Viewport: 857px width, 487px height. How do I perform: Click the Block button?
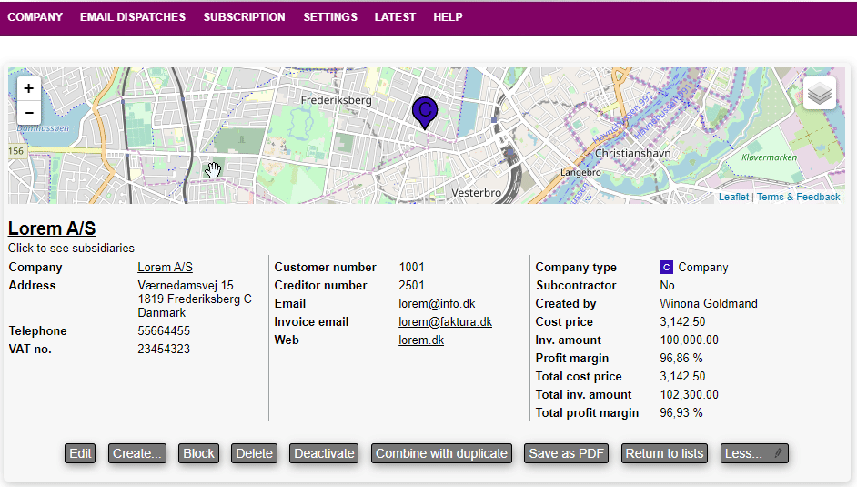click(x=198, y=453)
